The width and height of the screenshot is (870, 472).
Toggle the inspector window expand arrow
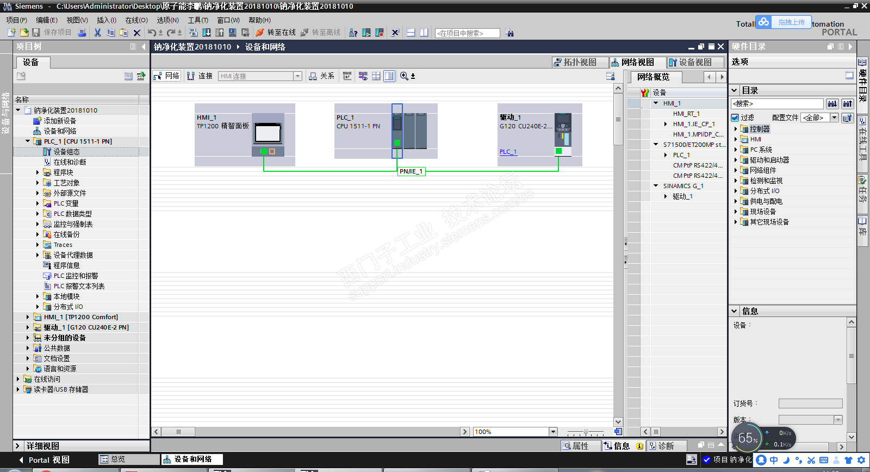[721, 445]
